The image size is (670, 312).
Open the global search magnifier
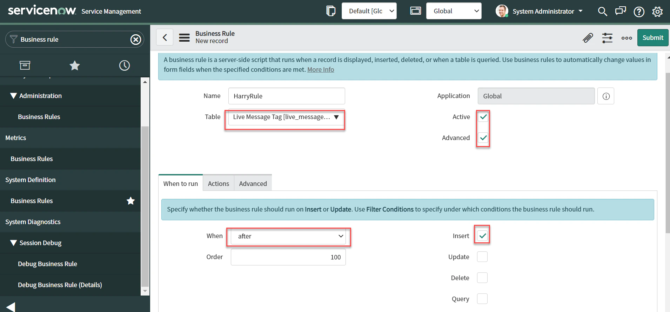[602, 12]
